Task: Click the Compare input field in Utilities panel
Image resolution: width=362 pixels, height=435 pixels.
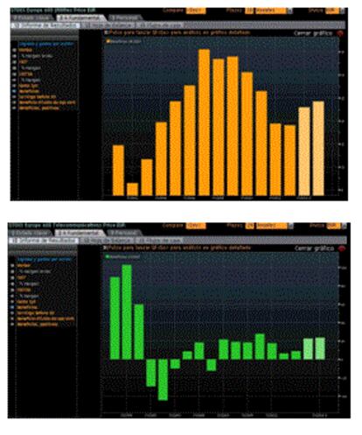Action: click(196, 11)
